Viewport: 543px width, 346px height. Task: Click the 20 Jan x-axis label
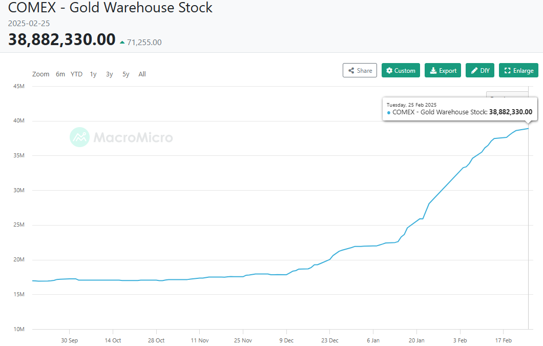416,340
